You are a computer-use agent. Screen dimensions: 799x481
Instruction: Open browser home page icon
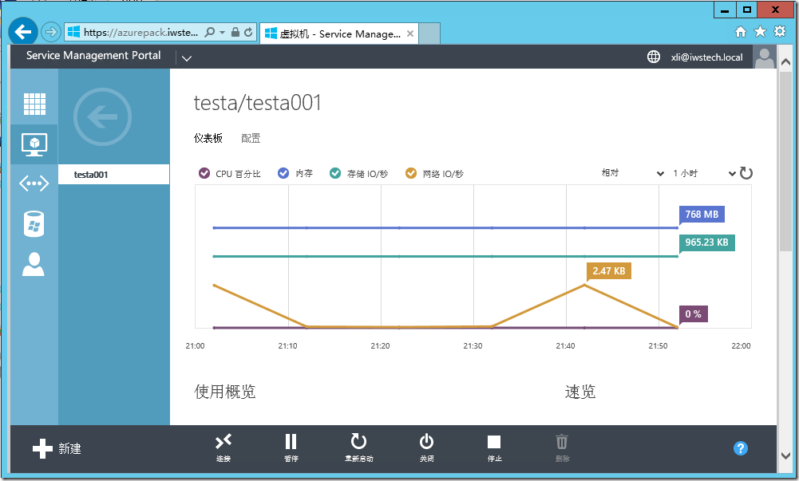coord(741,32)
